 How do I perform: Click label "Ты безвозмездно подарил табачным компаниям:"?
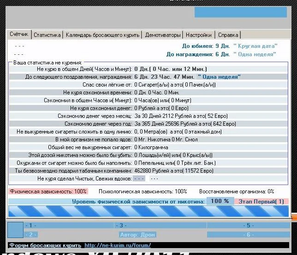tap(73, 171)
